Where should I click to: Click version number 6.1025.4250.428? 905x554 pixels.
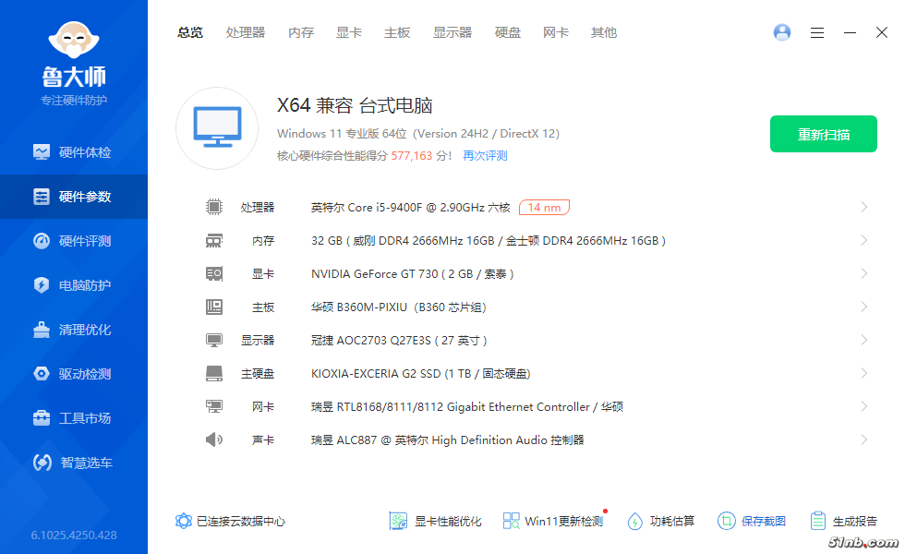coord(74,535)
